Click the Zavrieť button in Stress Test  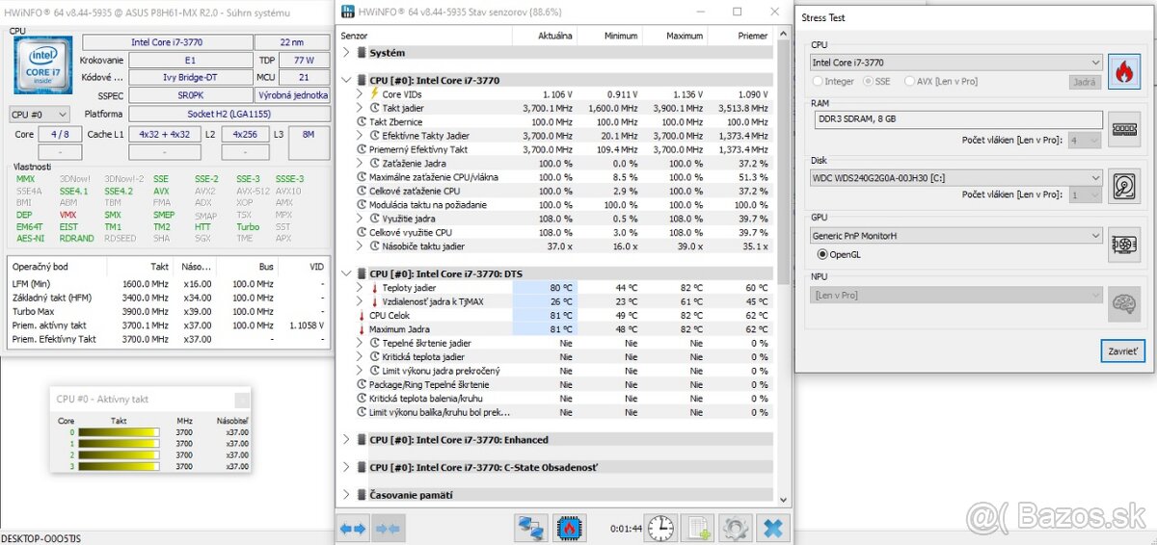(x=1122, y=350)
